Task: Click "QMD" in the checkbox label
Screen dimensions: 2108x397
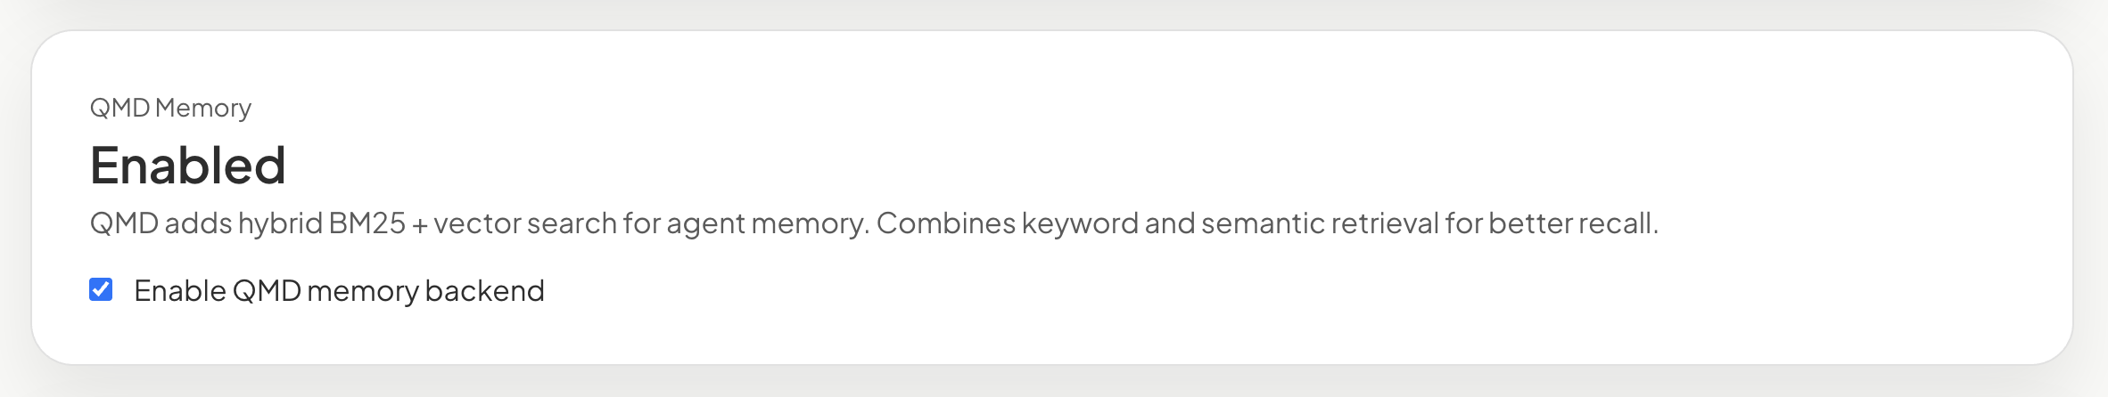Action: pyautogui.click(x=267, y=291)
